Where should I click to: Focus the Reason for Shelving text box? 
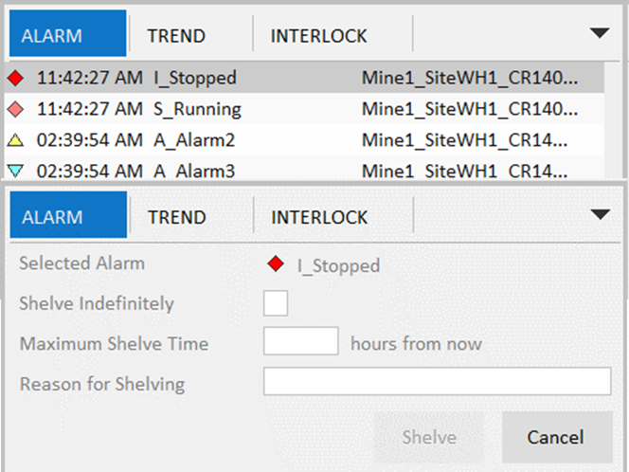click(x=437, y=382)
